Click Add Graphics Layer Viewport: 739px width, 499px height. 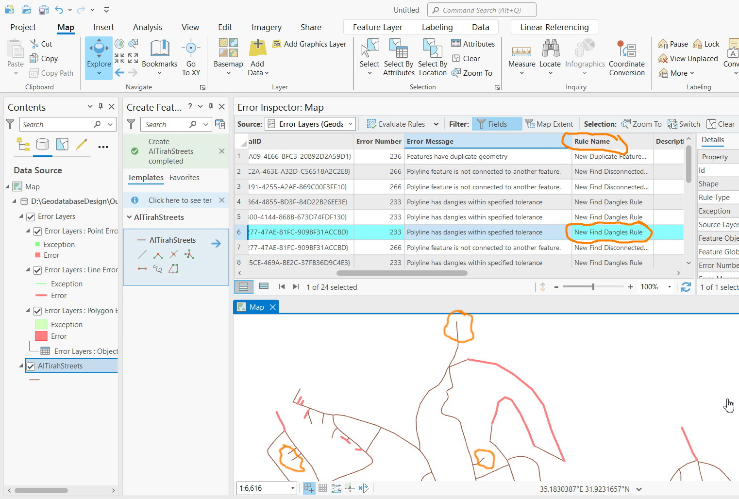tap(309, 44)
